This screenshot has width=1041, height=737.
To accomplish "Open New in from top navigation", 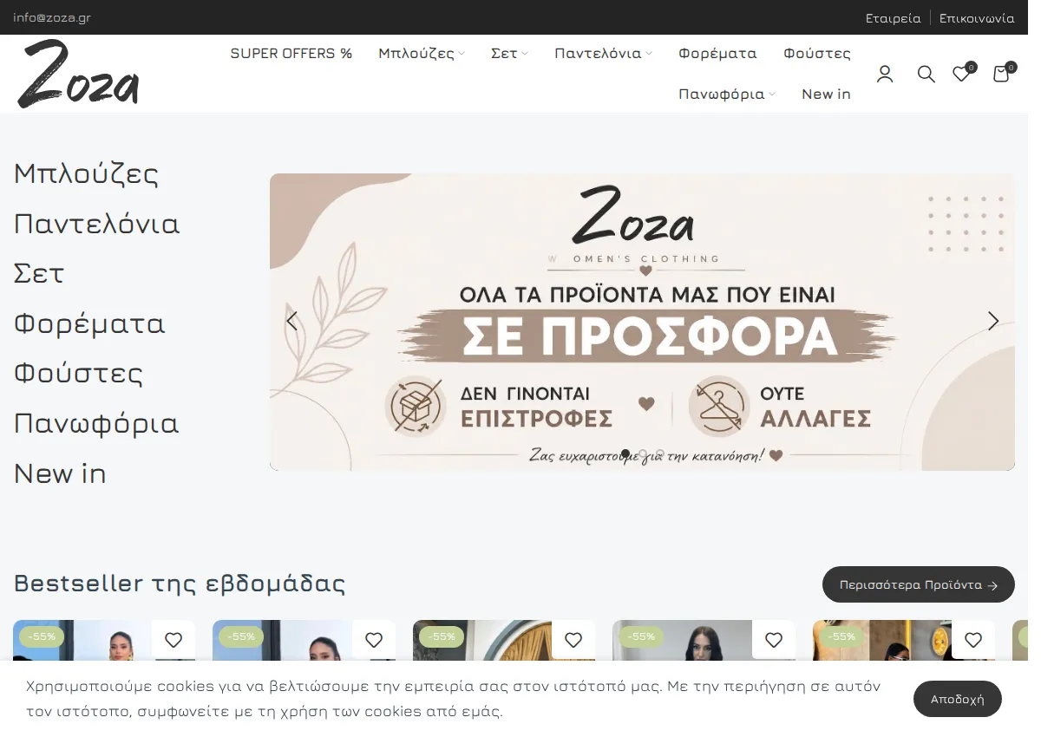I will coord(826,94).
